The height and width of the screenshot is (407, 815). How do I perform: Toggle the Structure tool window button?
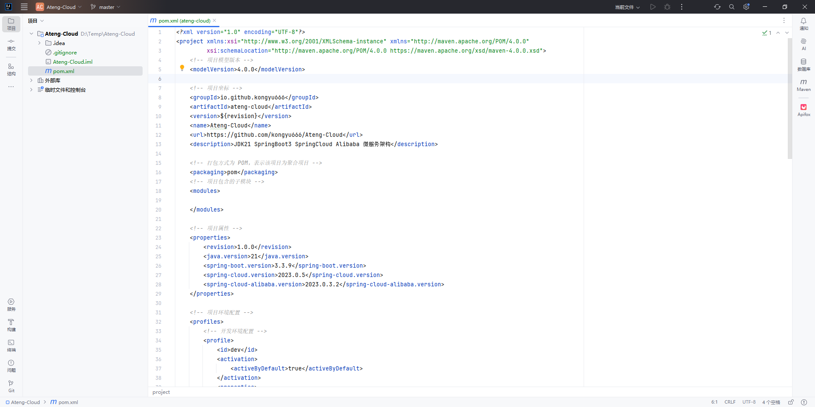coord(11,69)
